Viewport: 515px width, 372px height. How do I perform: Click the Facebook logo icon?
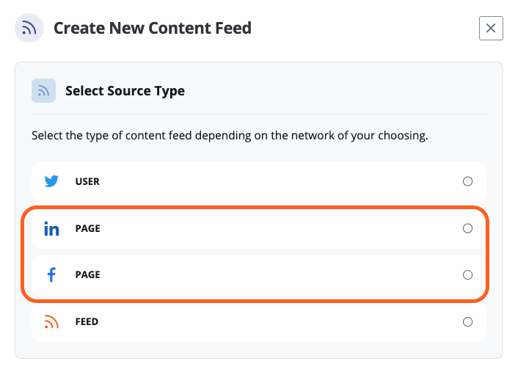point(51,274)
